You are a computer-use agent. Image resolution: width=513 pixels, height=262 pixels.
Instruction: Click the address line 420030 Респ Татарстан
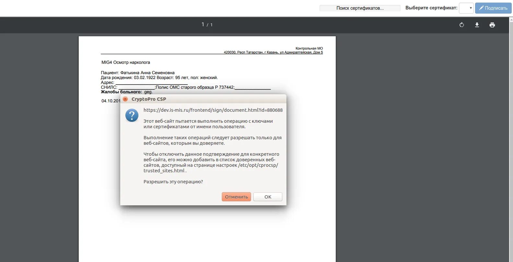pyautogui.click(x=273, y=52)
